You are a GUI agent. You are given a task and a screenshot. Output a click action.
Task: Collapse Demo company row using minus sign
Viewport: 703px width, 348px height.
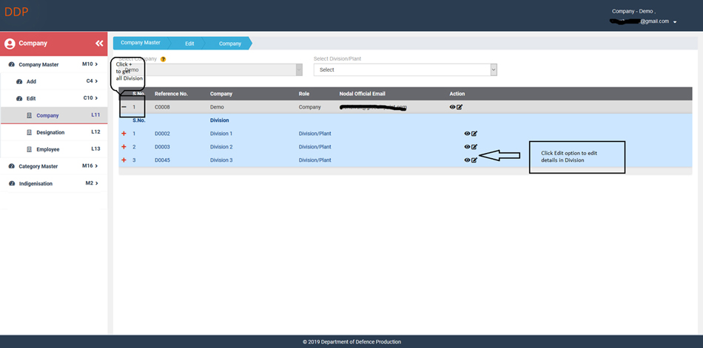pyautogui.click(x=124, y=107)
